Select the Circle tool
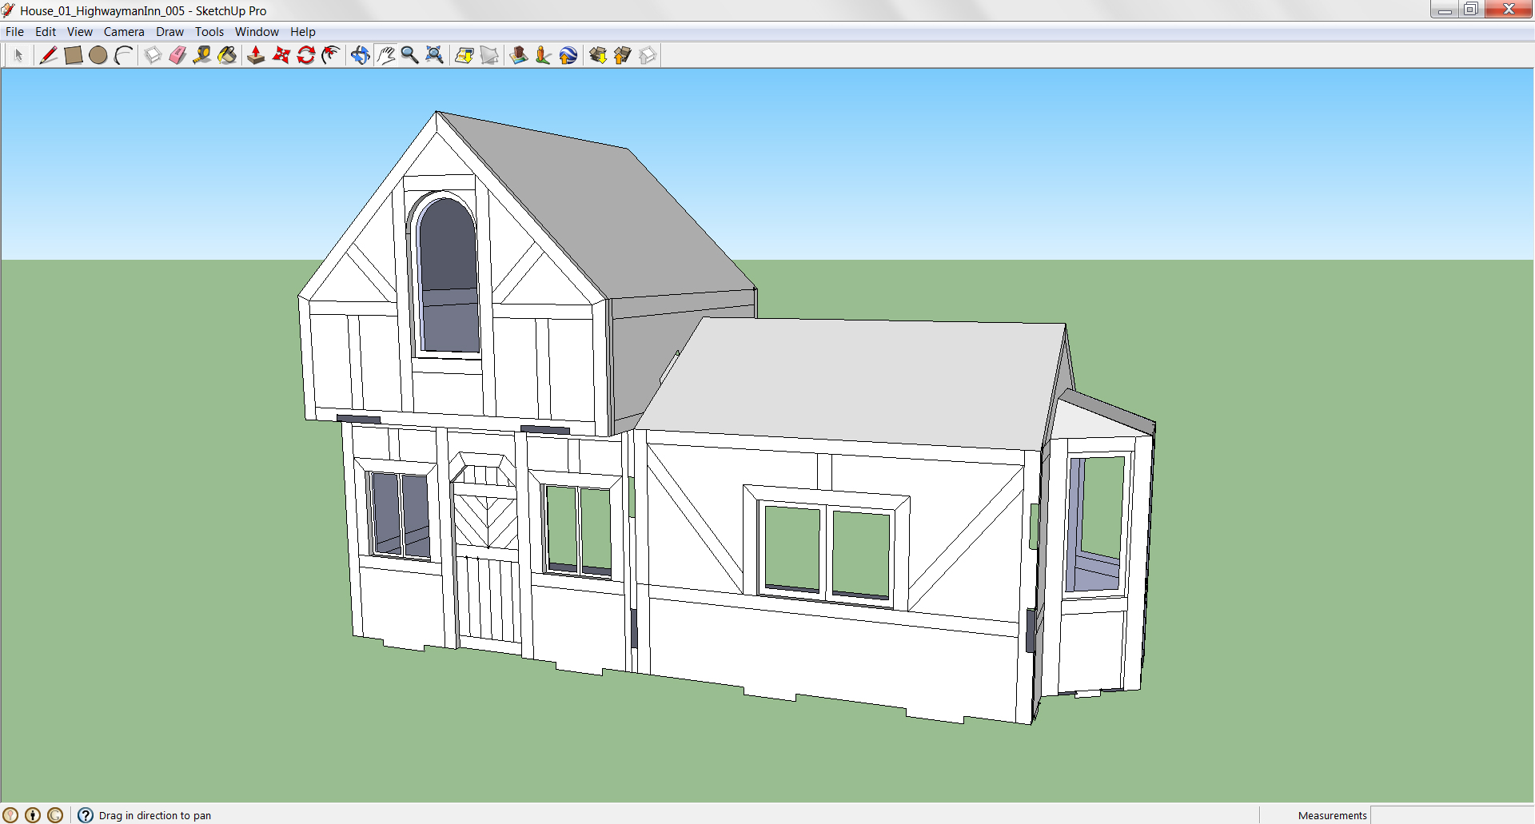The image size is (1535, 824). pos(98,55)
